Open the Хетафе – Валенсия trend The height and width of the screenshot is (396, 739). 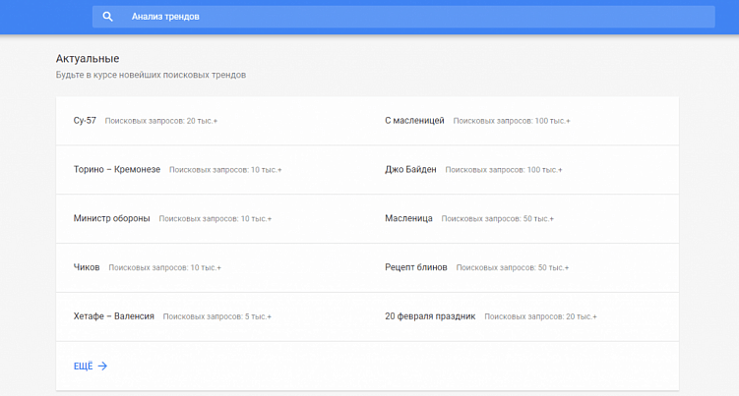coord(113,316)
